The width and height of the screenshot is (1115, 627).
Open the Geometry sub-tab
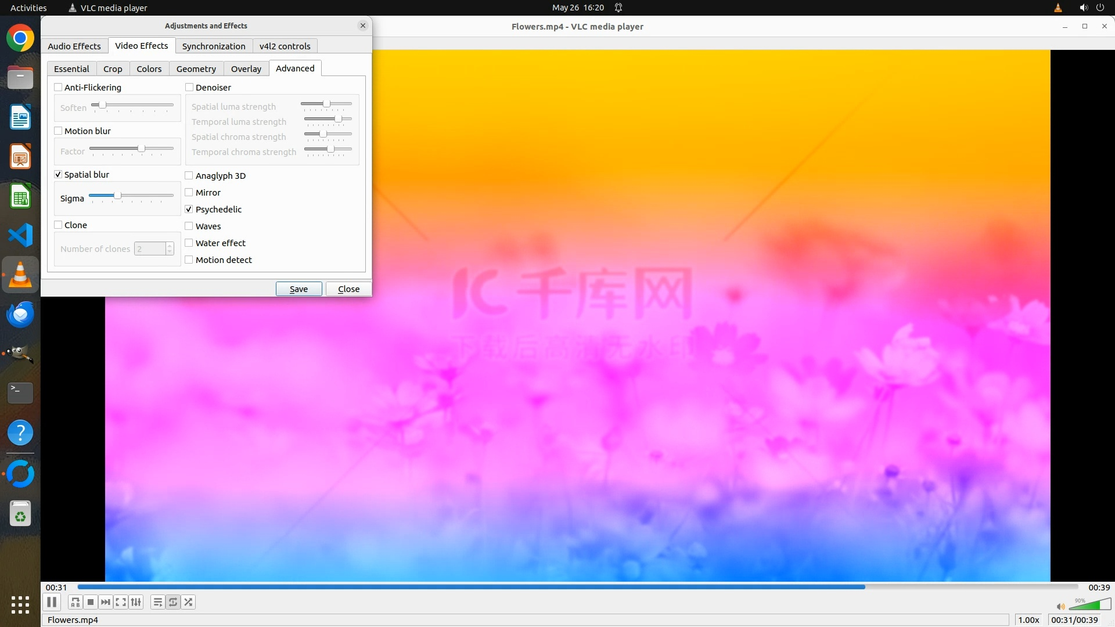tap(196, 69)
